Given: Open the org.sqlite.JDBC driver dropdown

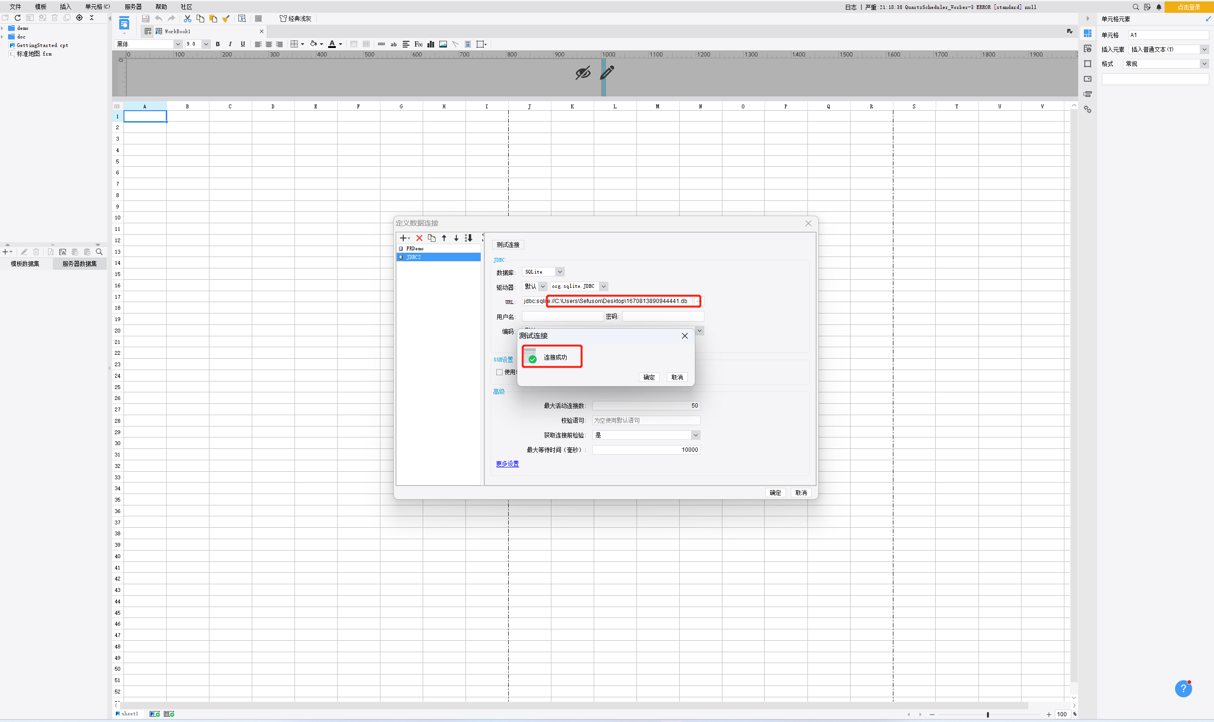Looking at the screenshot, I should (x=603, y=286).
